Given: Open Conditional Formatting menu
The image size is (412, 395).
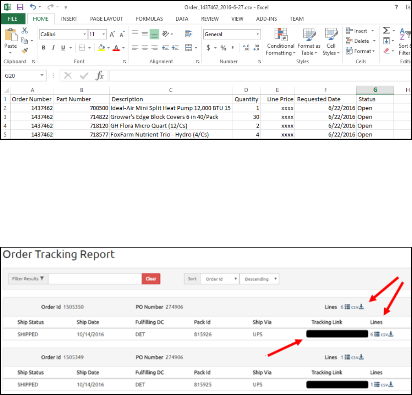Looking at the screenshot, I should point(281,42).
